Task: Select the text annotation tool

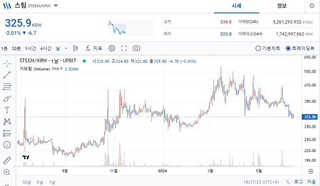Action: click(7, 110)
